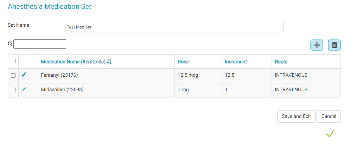Screen dimensions: 350x145
Task: Click the plus icon to add medication
Action: (317, 45)
